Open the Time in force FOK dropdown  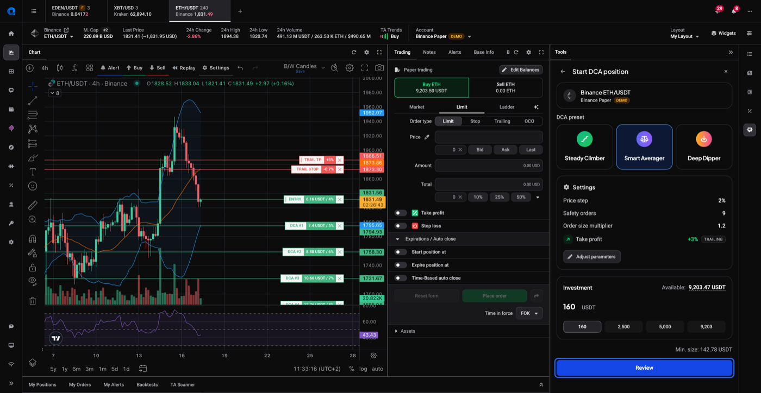point(529,313)
